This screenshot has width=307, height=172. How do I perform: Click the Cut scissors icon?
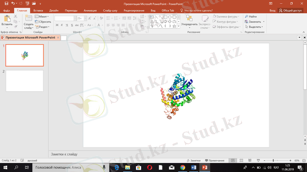point(16,17)
